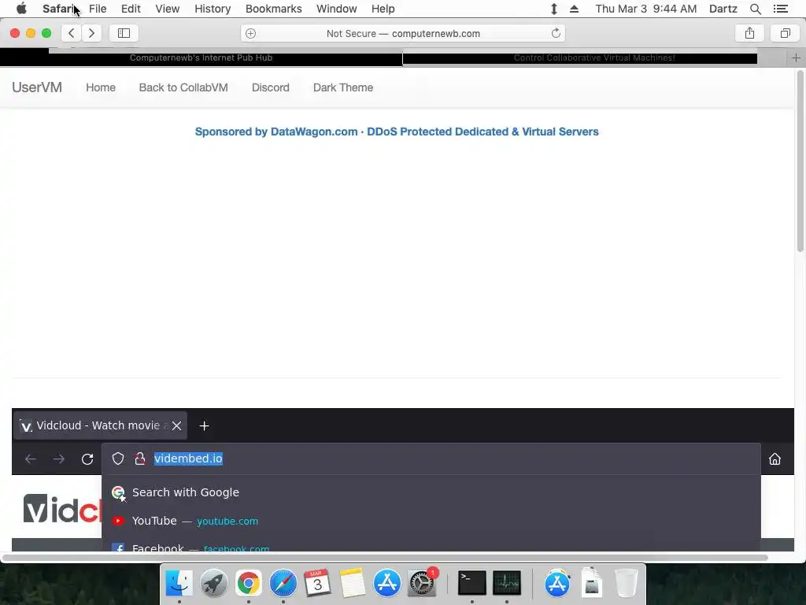Open Notes from the Dock
The width and height of the screenshot is (806, 605).
pyautogui.click(x=352, y=584)
